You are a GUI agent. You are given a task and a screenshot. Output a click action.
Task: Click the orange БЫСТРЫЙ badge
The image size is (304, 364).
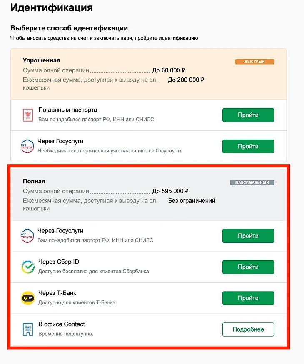click(254, 62)
